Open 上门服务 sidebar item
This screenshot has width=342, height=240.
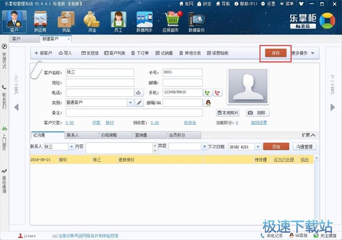(4, 138)
